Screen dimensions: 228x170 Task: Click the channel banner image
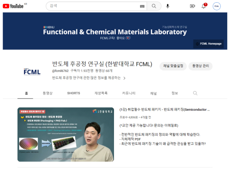(115, 31)
